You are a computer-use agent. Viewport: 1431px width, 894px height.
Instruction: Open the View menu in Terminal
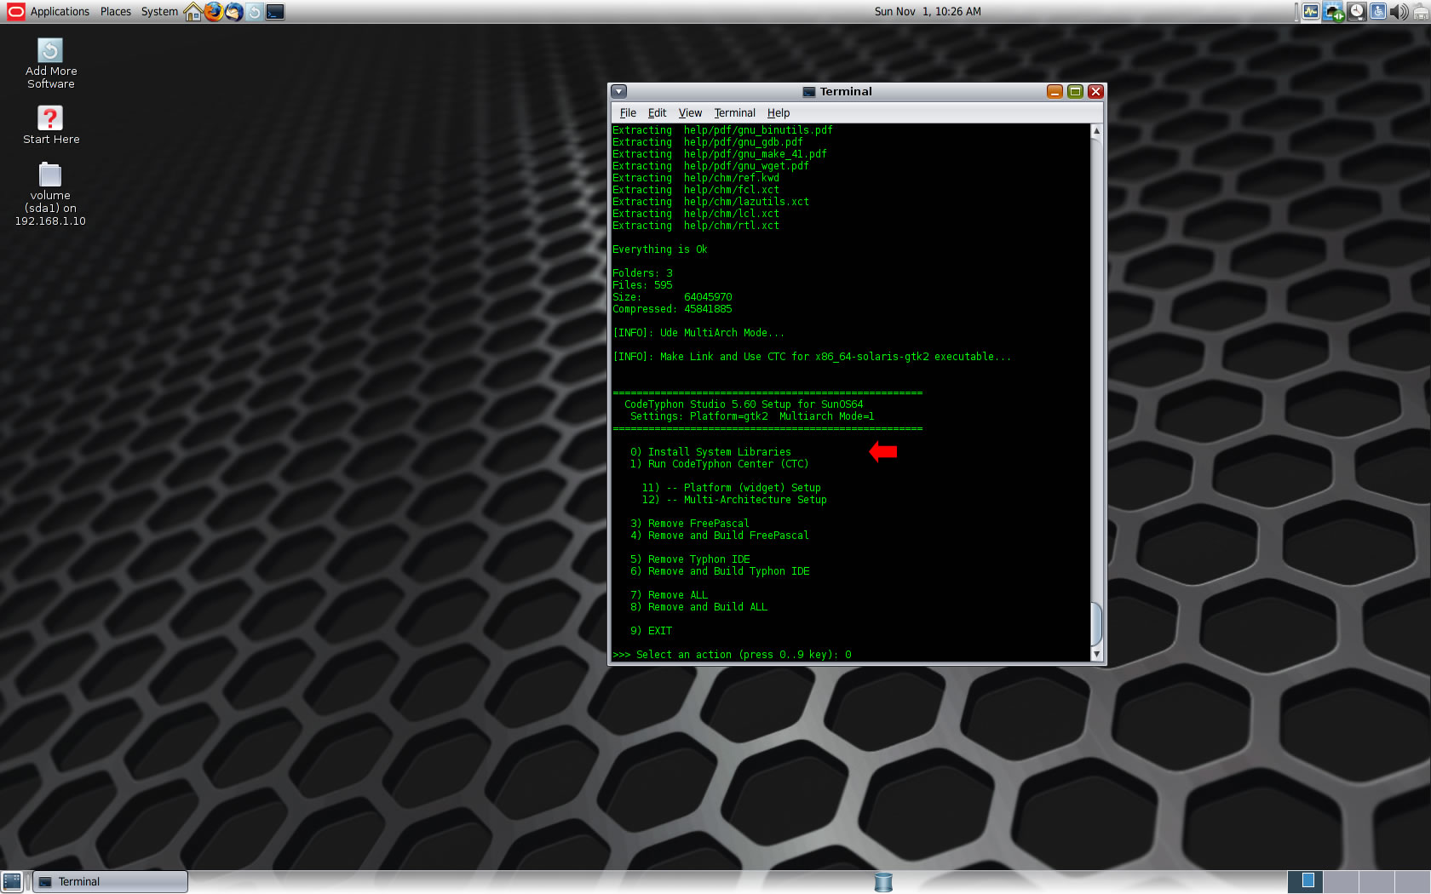[x=690, y=112]
